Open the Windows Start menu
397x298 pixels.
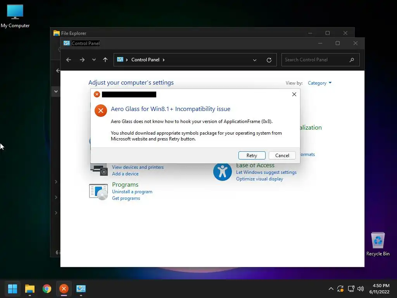click(x=13, y=289)
